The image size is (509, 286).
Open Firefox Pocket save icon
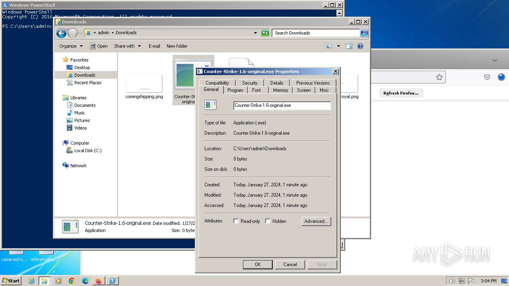(487, 77)
